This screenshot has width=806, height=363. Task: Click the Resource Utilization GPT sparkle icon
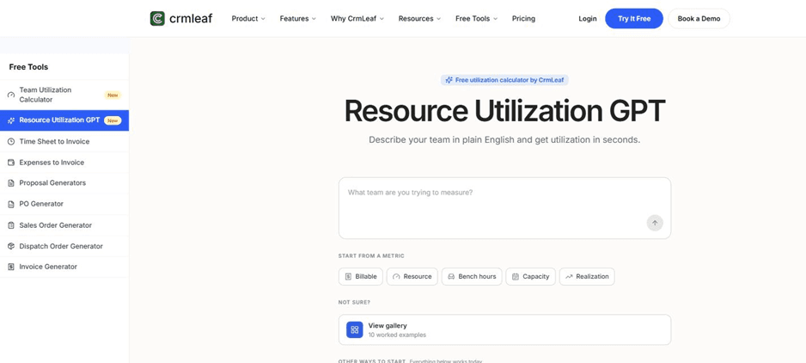[11, 120]
